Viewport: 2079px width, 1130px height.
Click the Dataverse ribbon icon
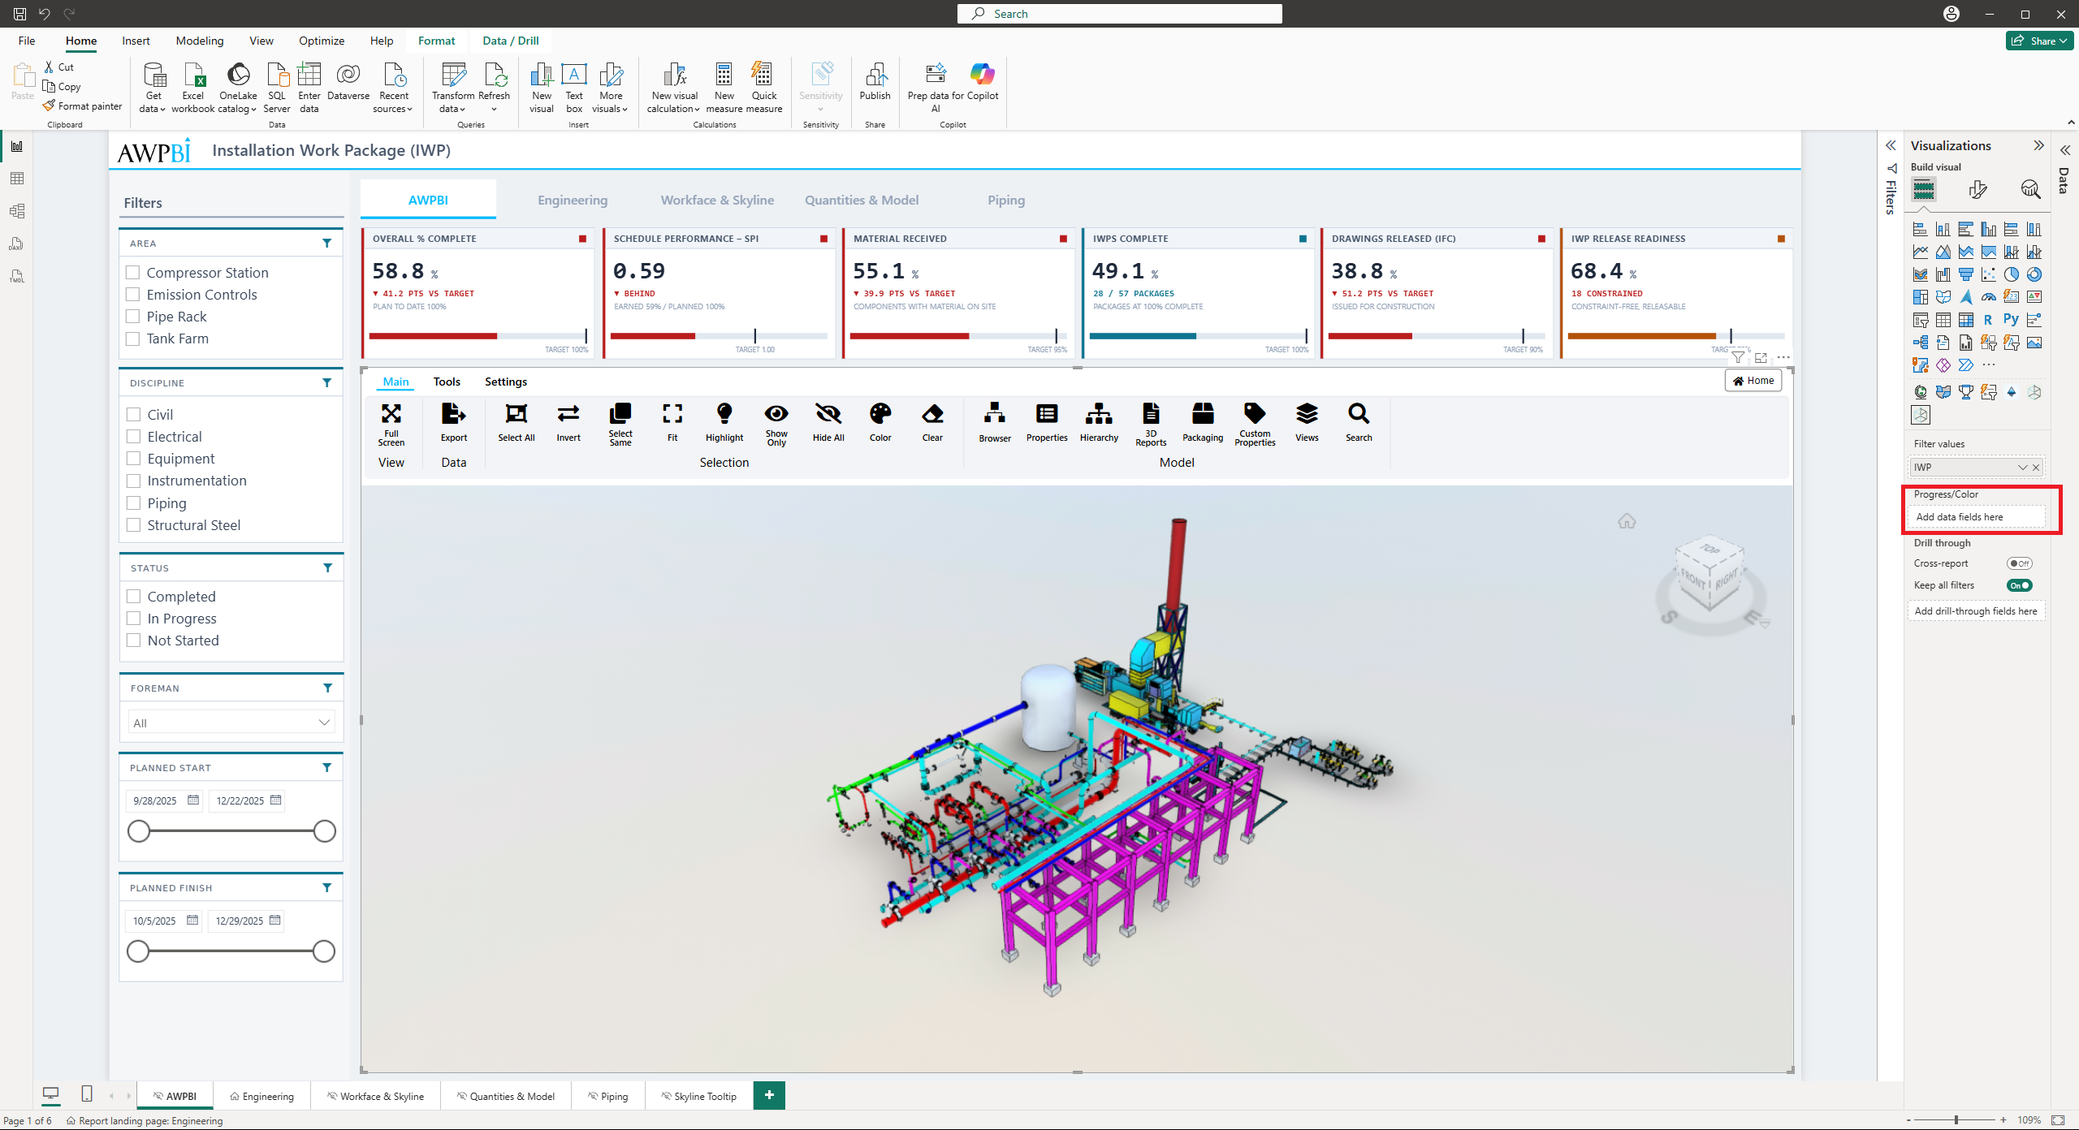[348, 81]
